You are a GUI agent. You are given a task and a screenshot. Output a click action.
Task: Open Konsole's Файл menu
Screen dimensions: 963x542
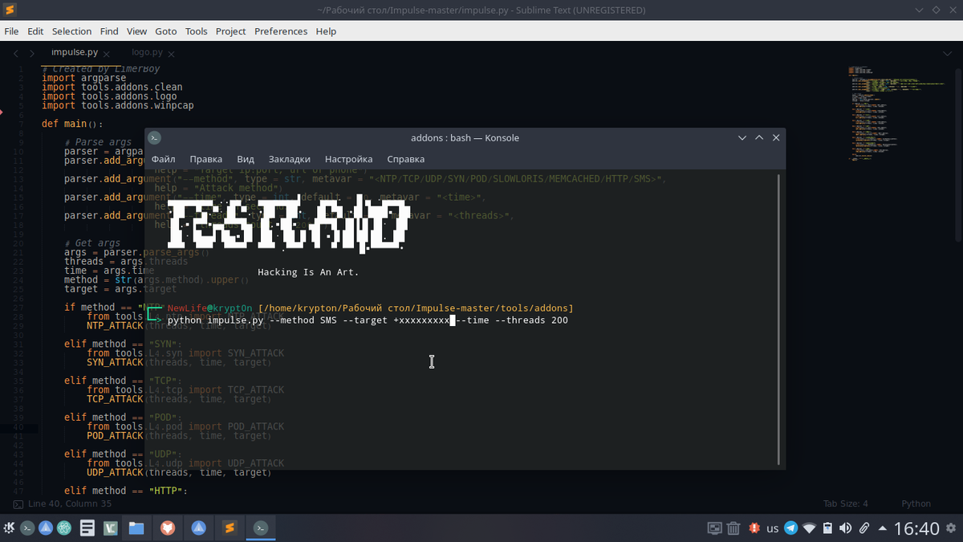(x=163, y=159)
